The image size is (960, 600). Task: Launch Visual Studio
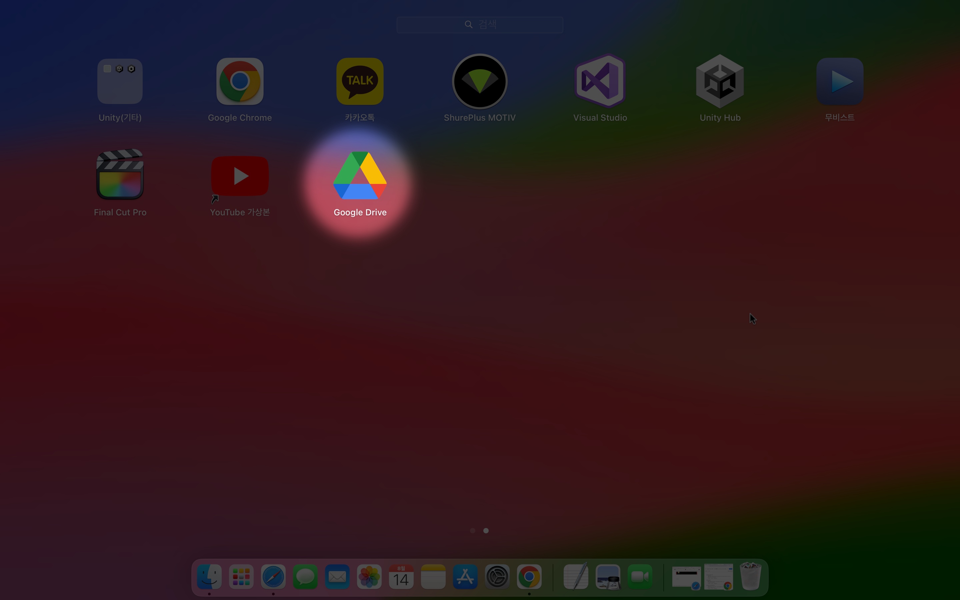tap(600, 82)
